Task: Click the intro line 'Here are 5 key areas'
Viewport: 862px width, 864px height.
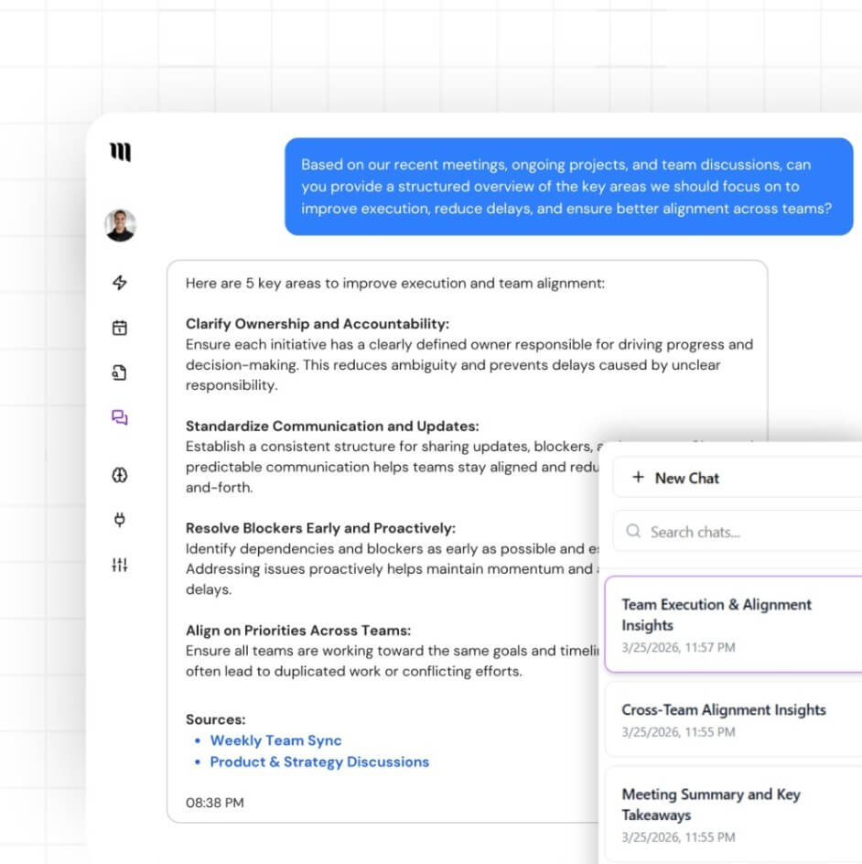Action: point(395,283)
